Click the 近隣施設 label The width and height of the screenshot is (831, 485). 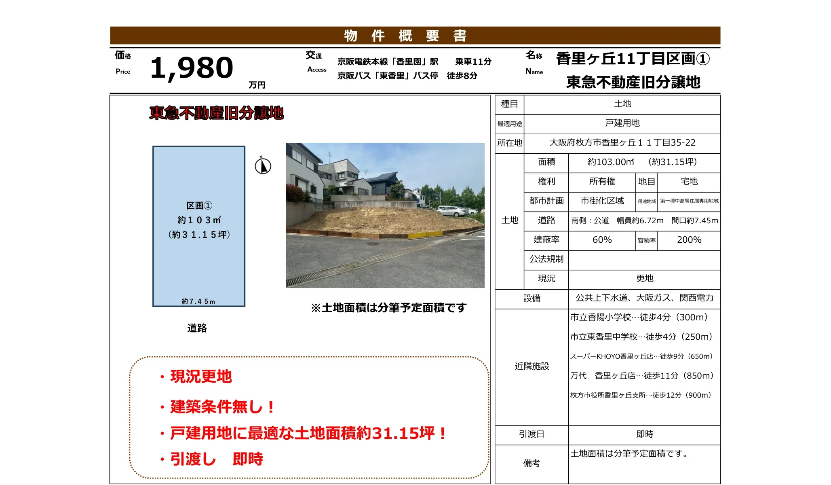tap(532, 366)
